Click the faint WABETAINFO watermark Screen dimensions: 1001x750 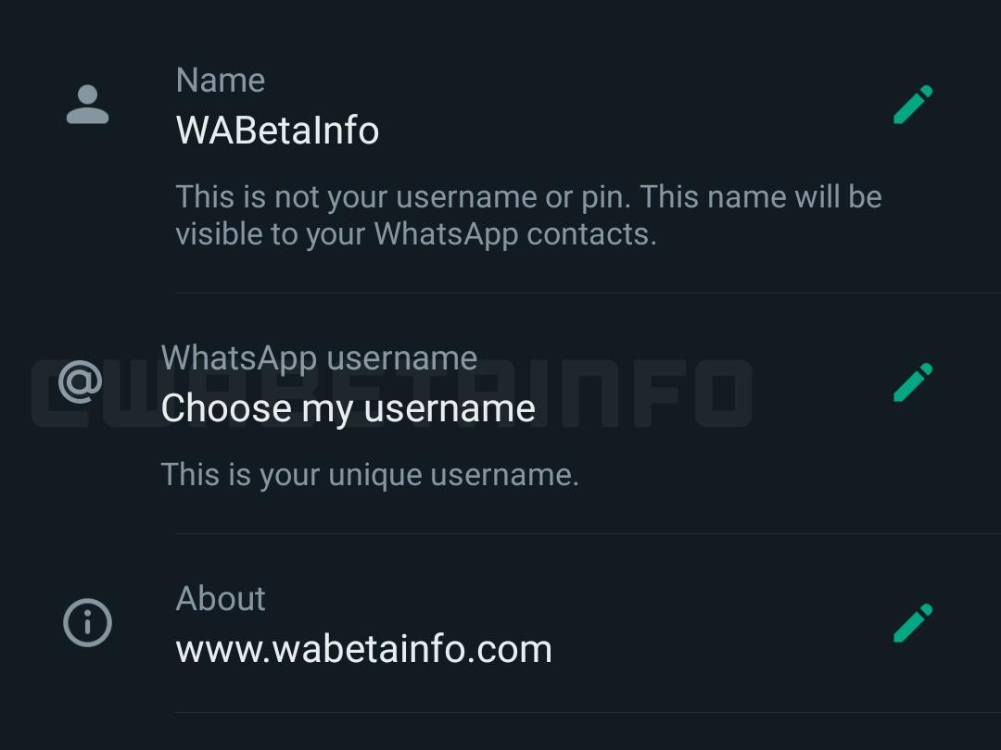[x=391, y=393]
